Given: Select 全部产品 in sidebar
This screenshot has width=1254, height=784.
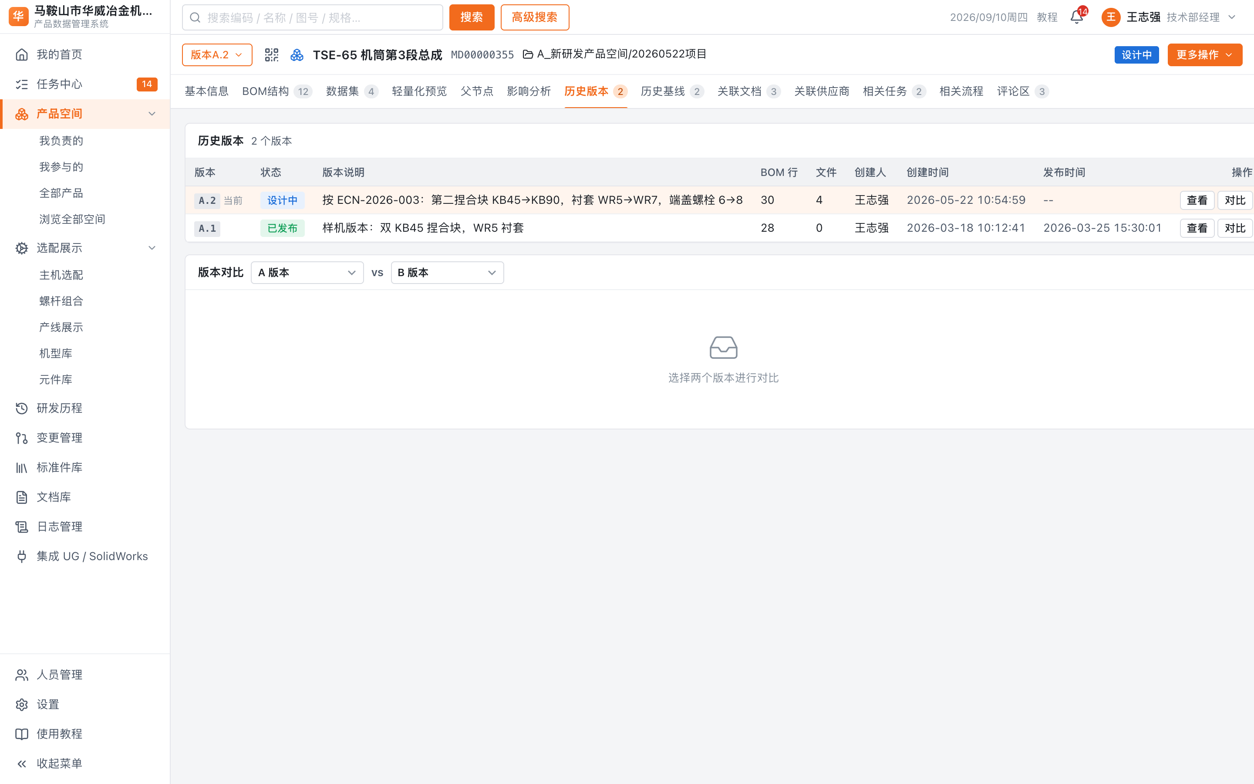Looking at the screenshot, I should pyautogui.click(x=61, y=193).
